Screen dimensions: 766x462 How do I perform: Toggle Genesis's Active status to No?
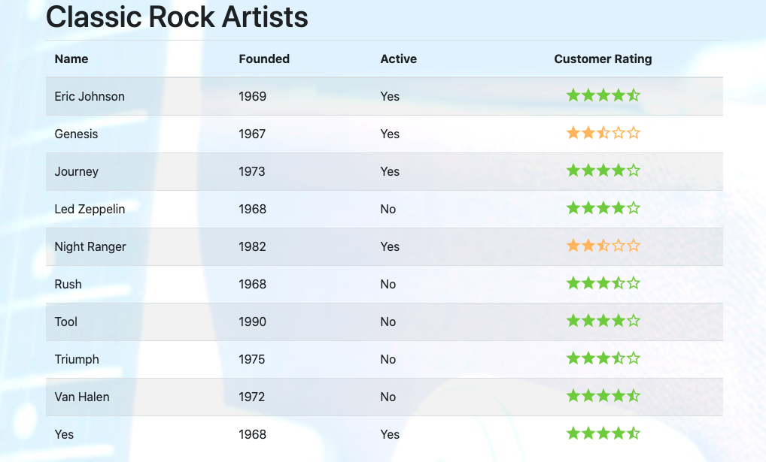click(390, 134)
